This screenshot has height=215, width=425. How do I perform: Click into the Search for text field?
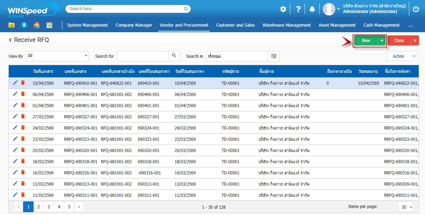pyautogui.click(x=143, y=56)
